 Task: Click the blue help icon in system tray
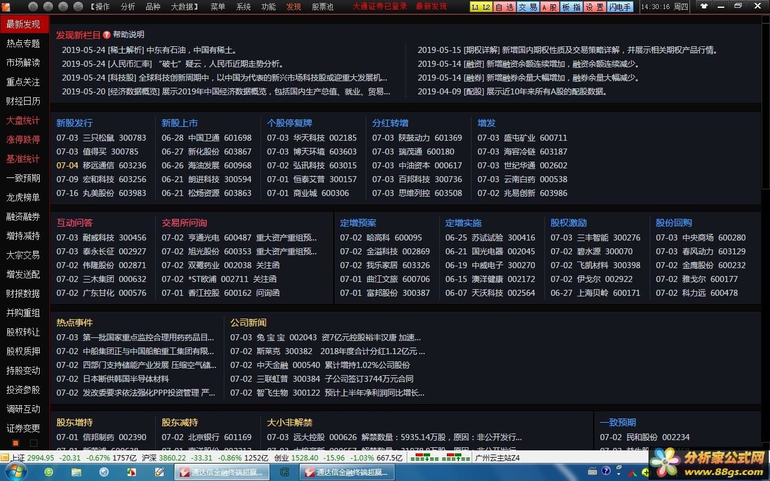pyautogui.click(x=606, y=471)
